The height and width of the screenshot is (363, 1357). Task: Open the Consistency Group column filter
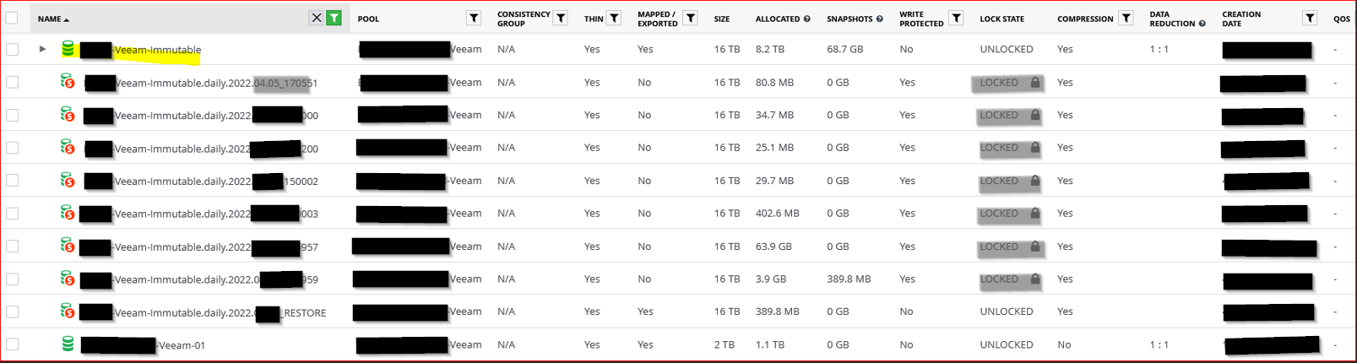click(560, 18)
